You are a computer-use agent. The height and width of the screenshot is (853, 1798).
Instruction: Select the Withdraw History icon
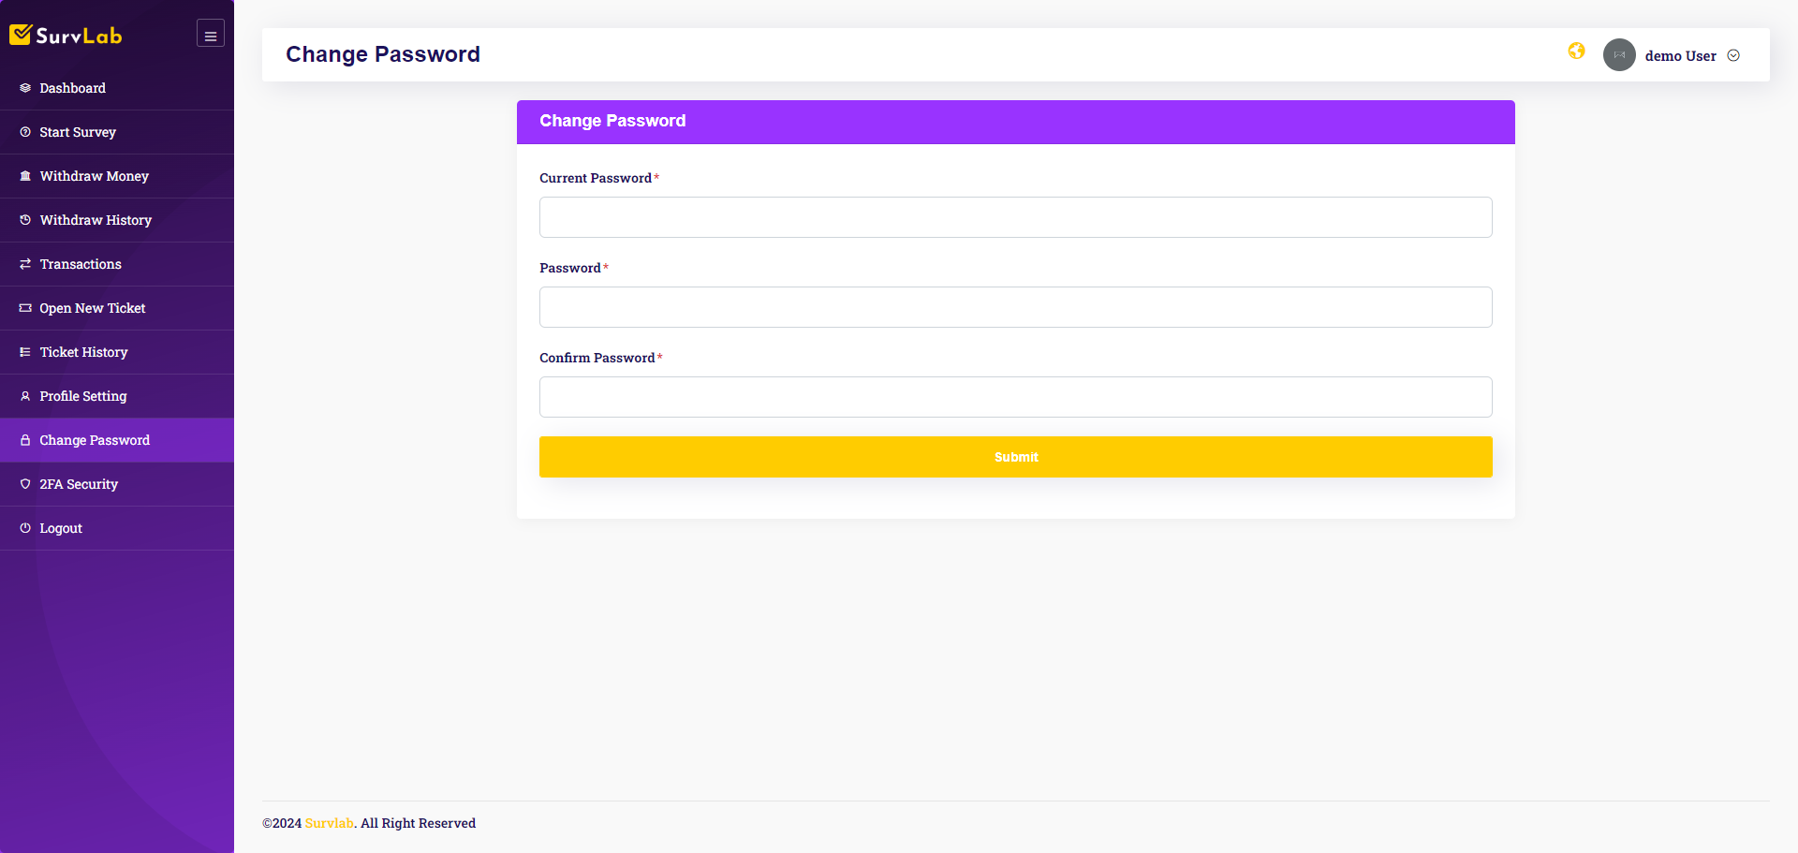24,219
